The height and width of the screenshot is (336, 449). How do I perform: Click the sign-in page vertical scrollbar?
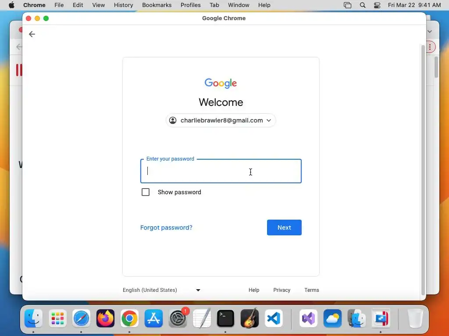tap(423, 170)
